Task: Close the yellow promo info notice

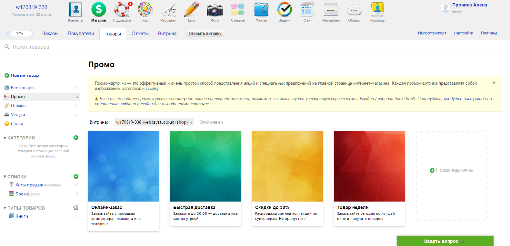Action: click(x=494, y=83)
